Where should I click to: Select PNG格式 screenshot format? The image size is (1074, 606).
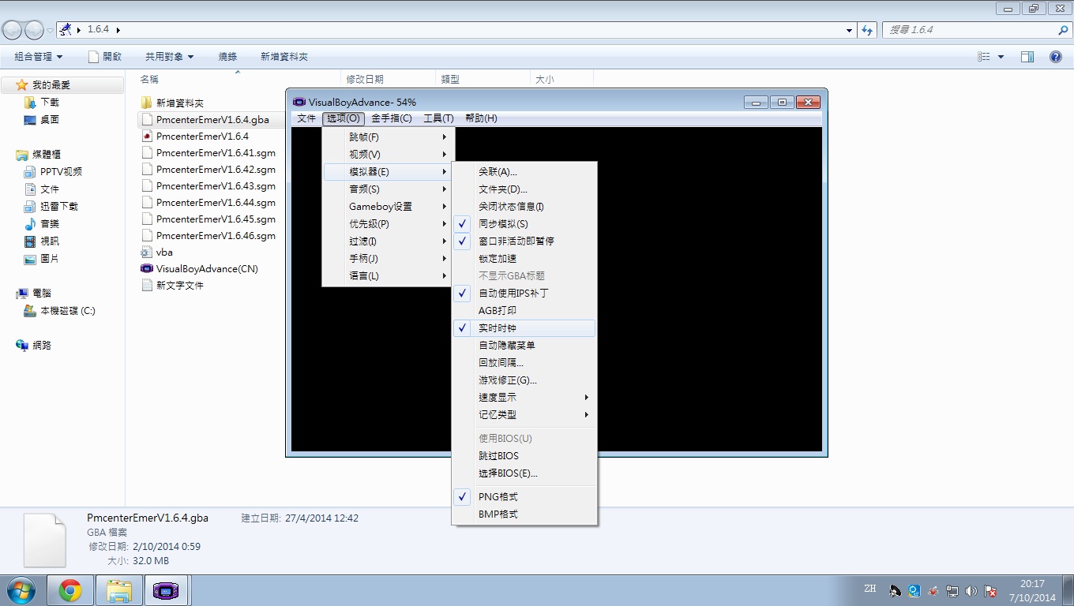pos(524,496)
